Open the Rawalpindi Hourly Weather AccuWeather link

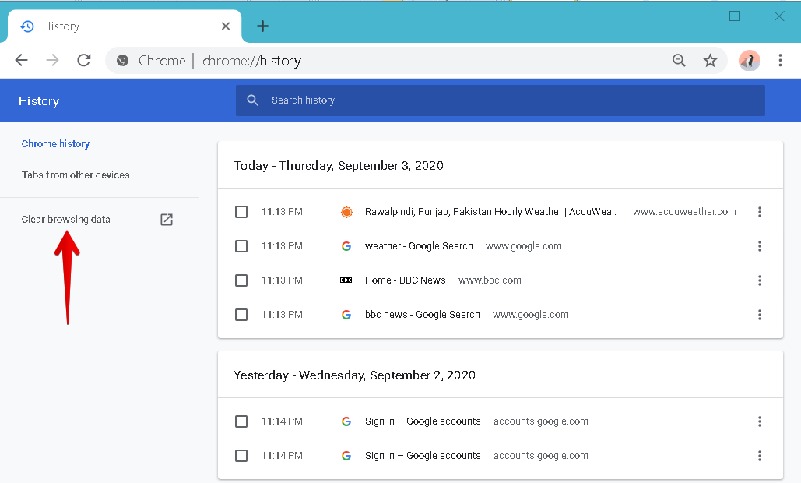(x=491, y=212)
